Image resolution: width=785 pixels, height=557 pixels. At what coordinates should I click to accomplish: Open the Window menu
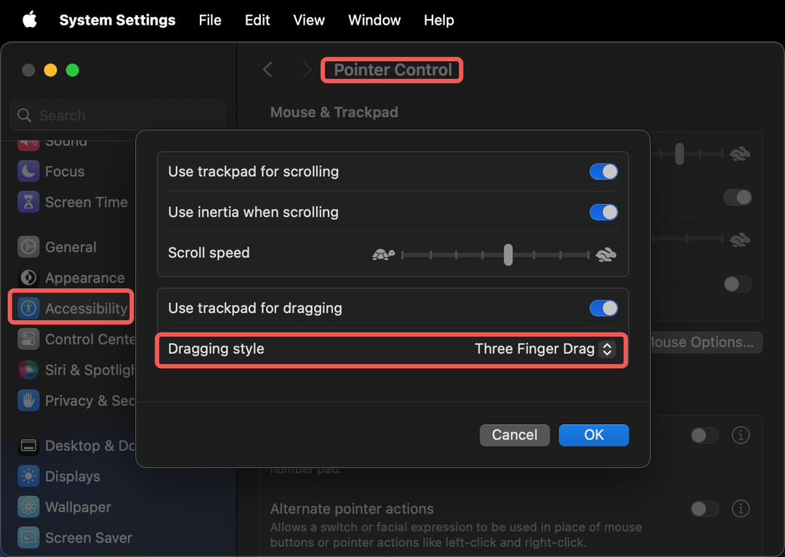tap(374, 20)
